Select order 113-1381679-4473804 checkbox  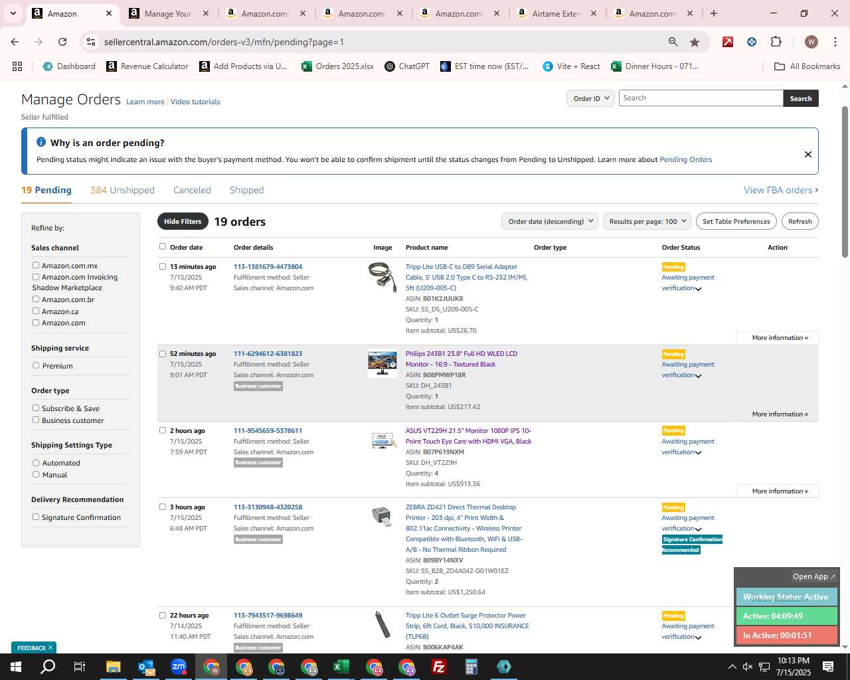click(x=163, y=266)
